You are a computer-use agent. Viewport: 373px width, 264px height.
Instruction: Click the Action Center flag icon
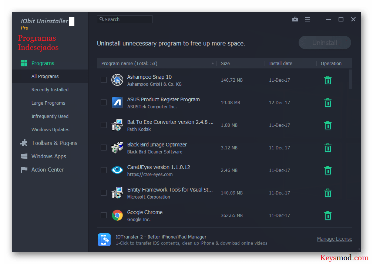tap(24, 169)
